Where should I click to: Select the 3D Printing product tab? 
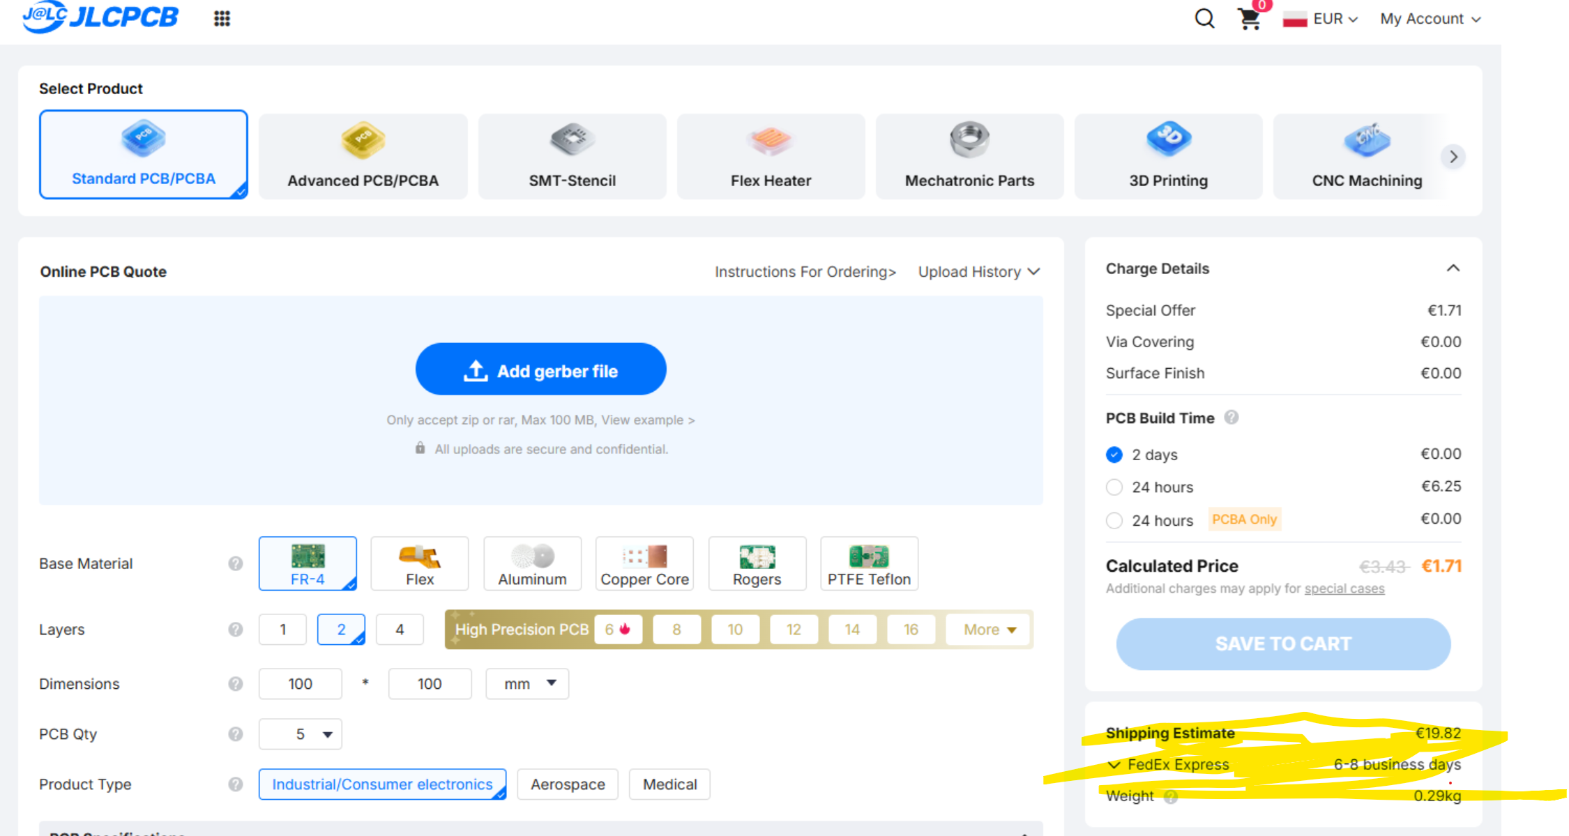1168,157
